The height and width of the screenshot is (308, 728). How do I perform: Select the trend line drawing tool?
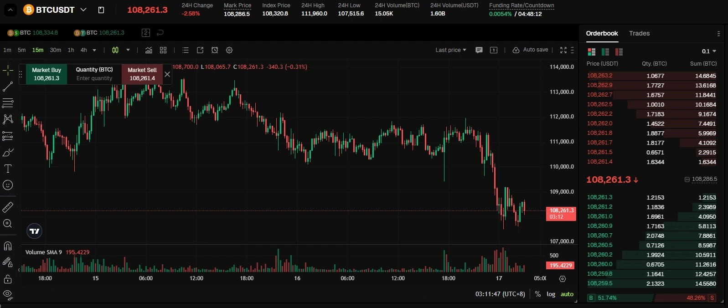[8, 87]
